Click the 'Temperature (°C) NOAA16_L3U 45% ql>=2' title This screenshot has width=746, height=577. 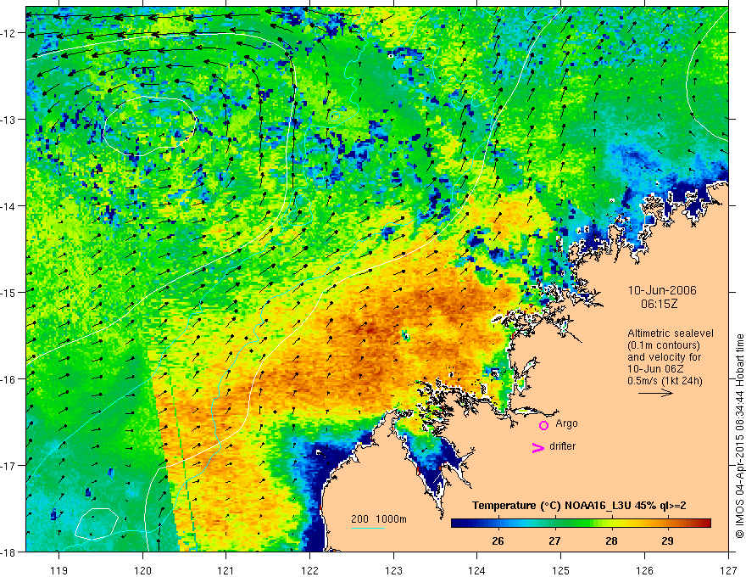click(579, 506)
